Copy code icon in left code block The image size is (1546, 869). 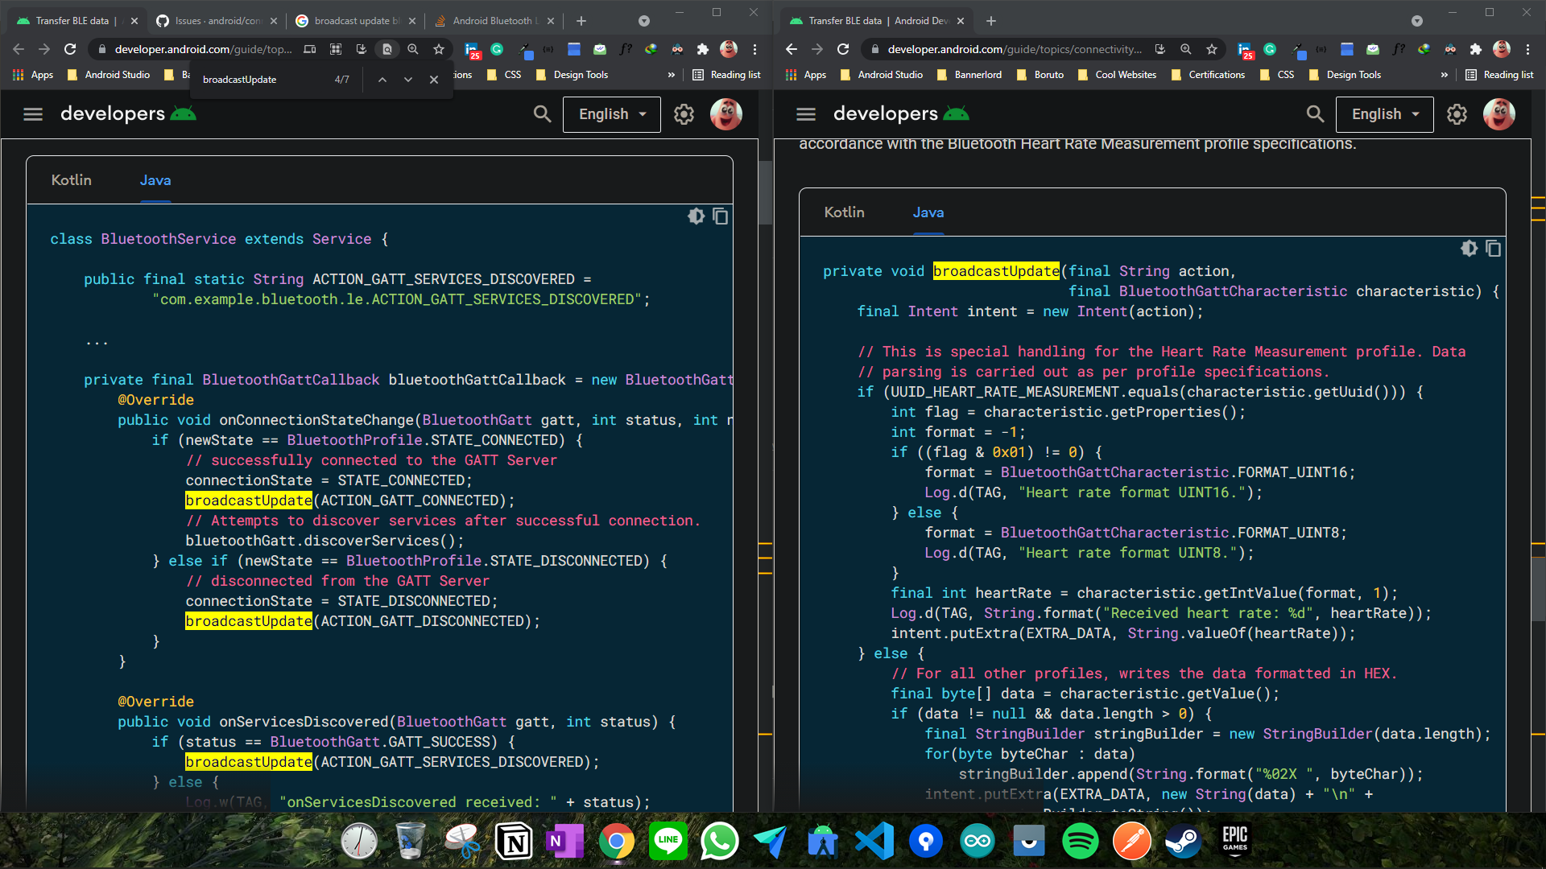(721, 216)
